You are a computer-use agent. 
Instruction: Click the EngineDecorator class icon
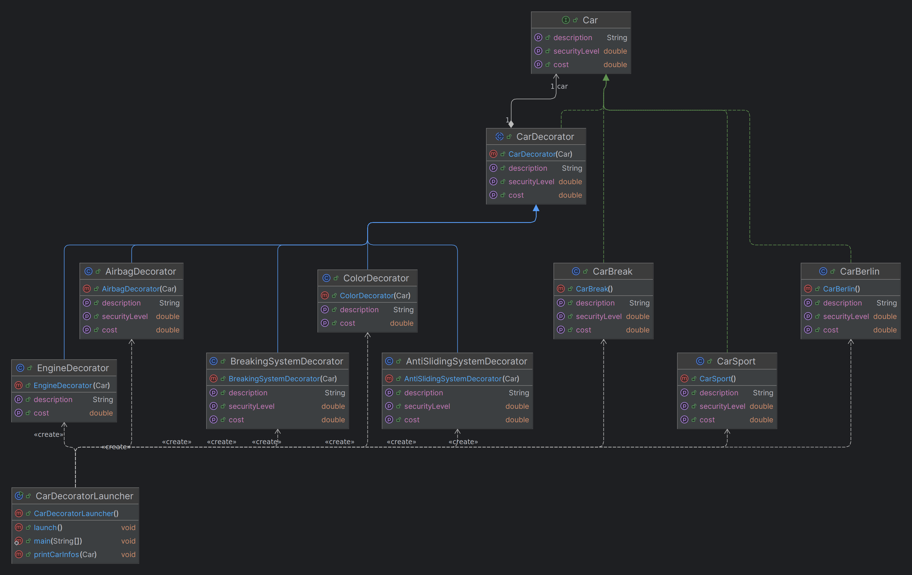[x=20, y=368]
